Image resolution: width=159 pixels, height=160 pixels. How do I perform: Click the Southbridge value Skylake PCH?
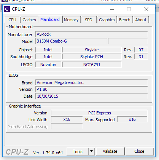[92, 57]
